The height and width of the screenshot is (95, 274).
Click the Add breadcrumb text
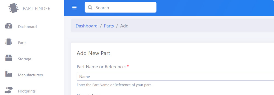(124, 26)
